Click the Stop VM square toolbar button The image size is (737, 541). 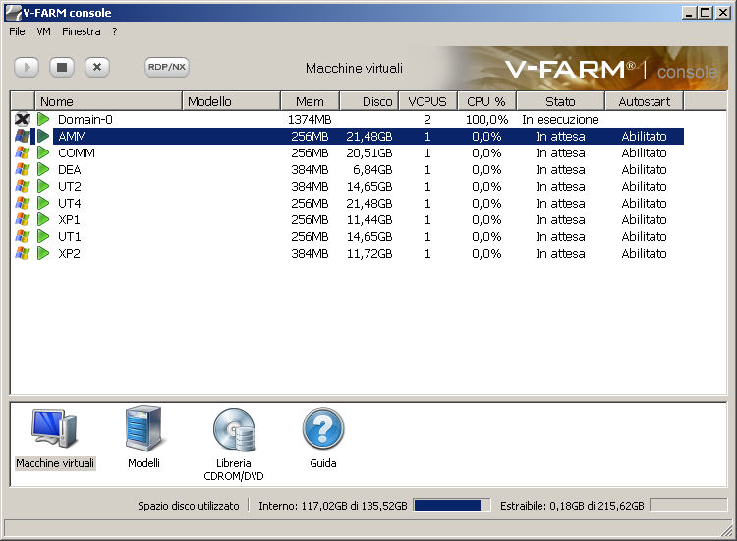(x=62, y=67)
